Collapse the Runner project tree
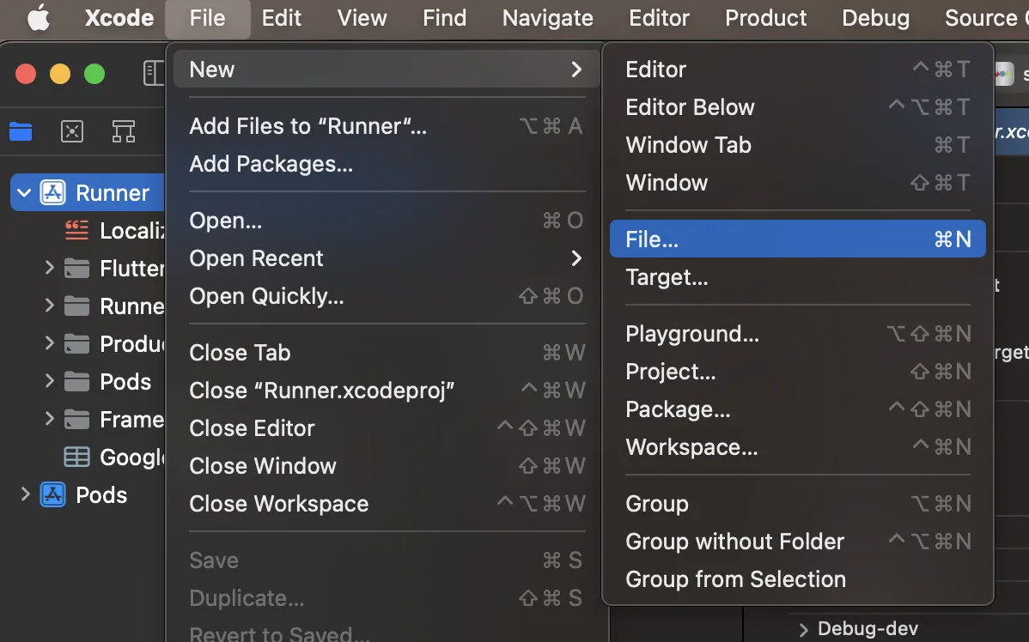 point(24,193)
